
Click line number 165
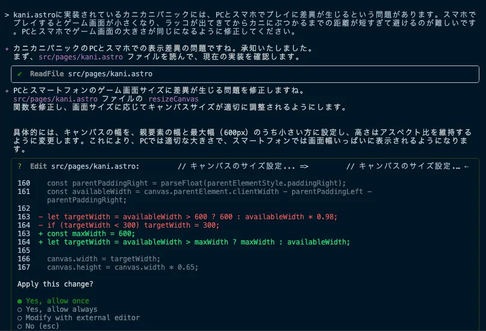pos(23,251)
